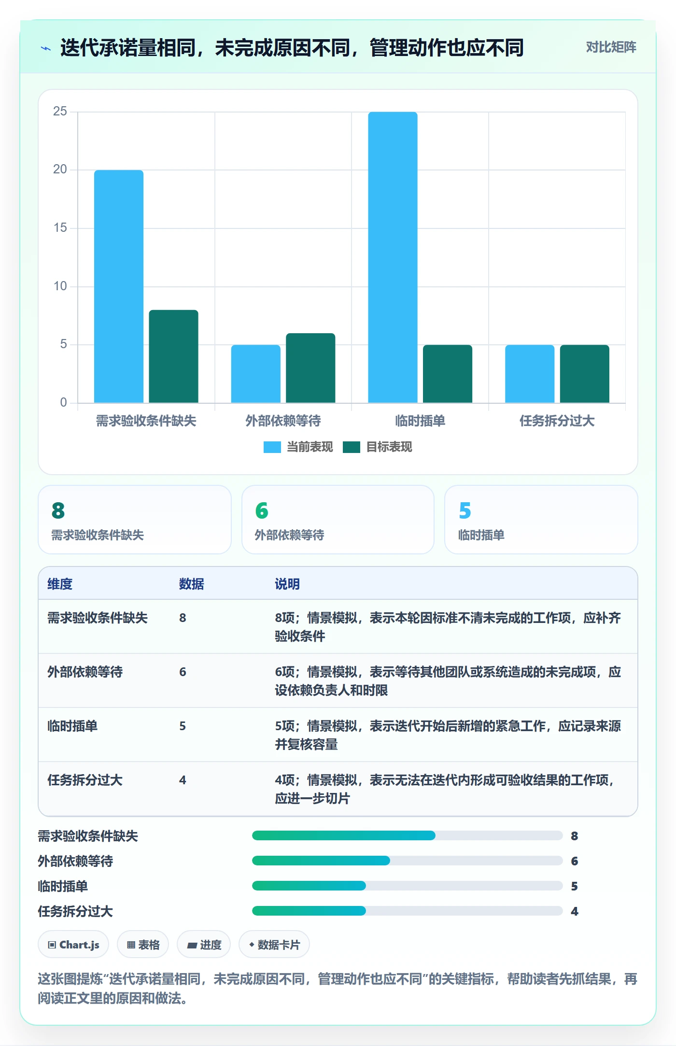Click the grid icon in 表格 chip
Image resolution: width=676 pixels, height=1046 pixels.
(x=131, y=945)
